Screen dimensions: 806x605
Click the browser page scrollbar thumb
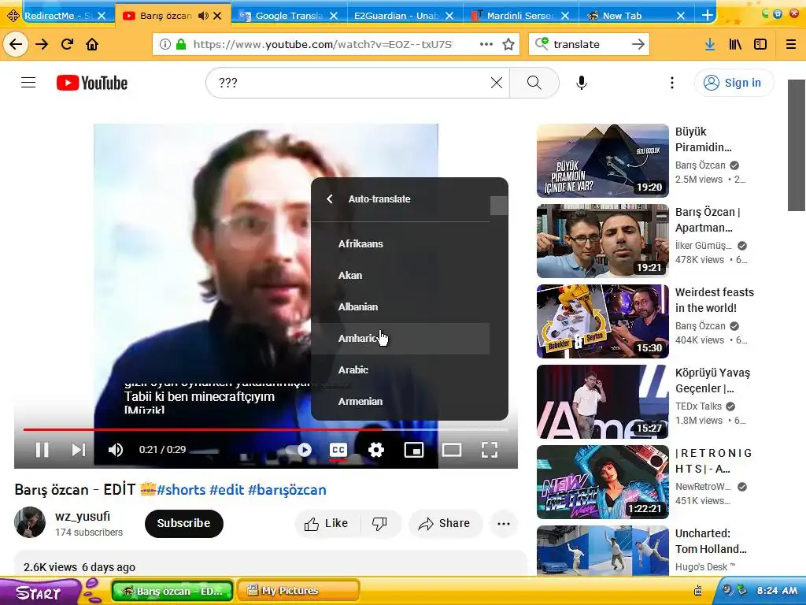[x=797, y=145]
